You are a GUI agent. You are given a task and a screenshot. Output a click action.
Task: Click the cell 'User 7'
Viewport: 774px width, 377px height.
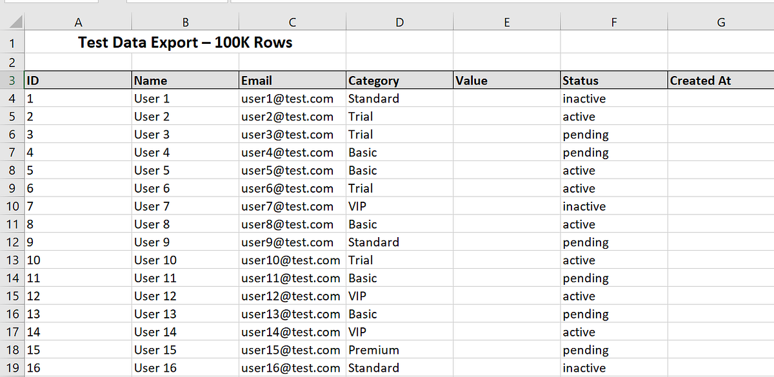coord(186,206)
